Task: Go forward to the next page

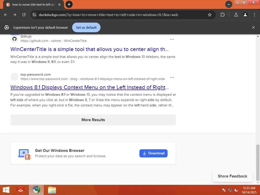Action: 15,15
